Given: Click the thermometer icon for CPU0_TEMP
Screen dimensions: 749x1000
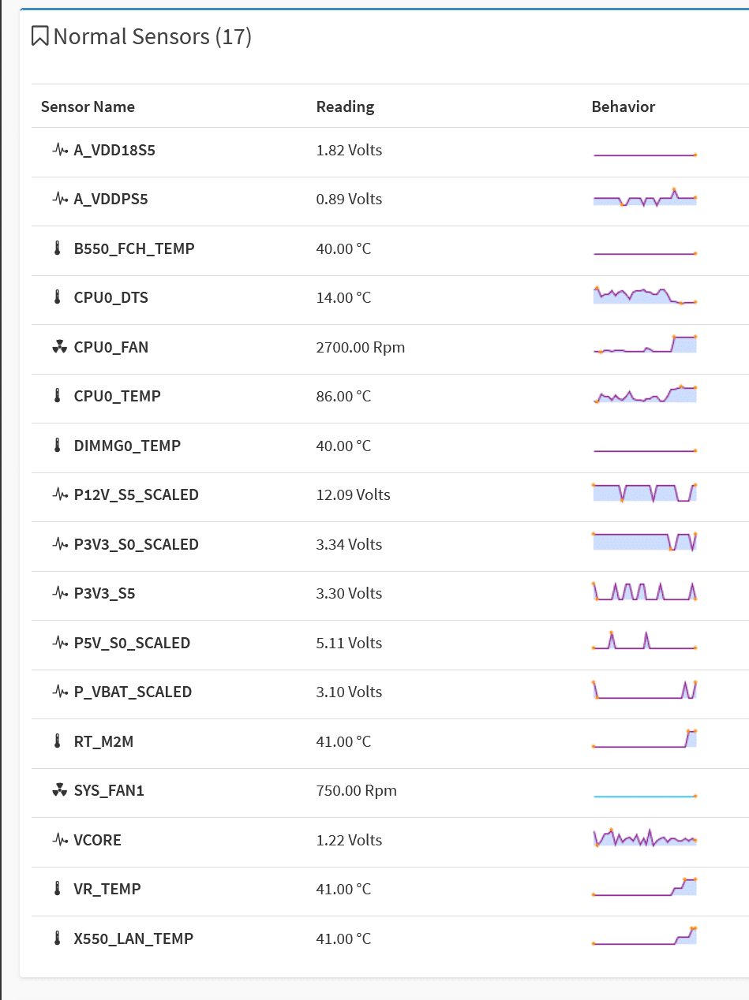Looking at the screenshot, I should (x=57, y=396).
